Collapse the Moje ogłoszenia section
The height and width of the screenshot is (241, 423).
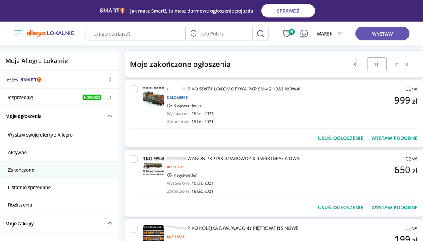(110, 116)
